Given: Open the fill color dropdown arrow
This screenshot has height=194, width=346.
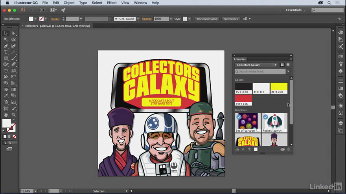Looking at the screenshot, I should point(35,19).
